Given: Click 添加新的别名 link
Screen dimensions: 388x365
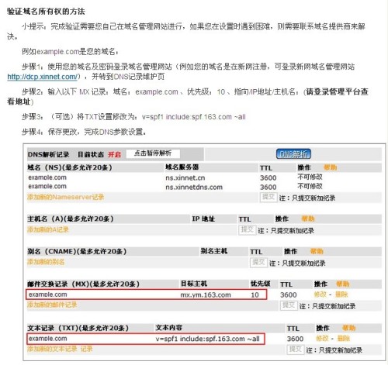Looking at the screenshot, I should click(46, 262).
